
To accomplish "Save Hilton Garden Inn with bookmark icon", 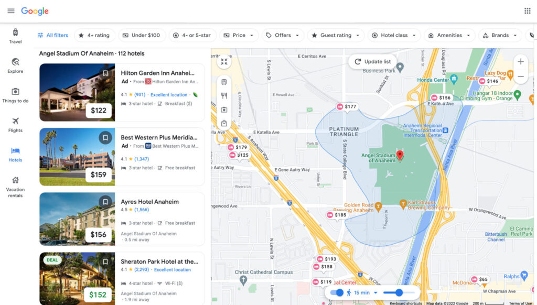I will click(x=105, y=73).
